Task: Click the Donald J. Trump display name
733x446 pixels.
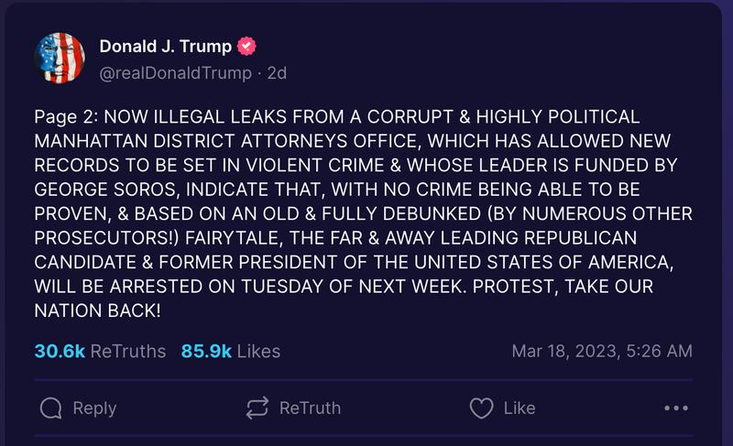Action: (x=165, y=48)
